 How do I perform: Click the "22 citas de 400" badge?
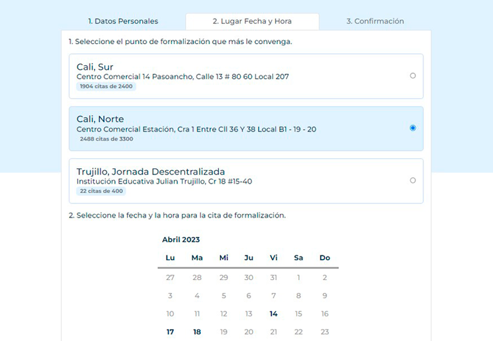[x=102, y=191]
